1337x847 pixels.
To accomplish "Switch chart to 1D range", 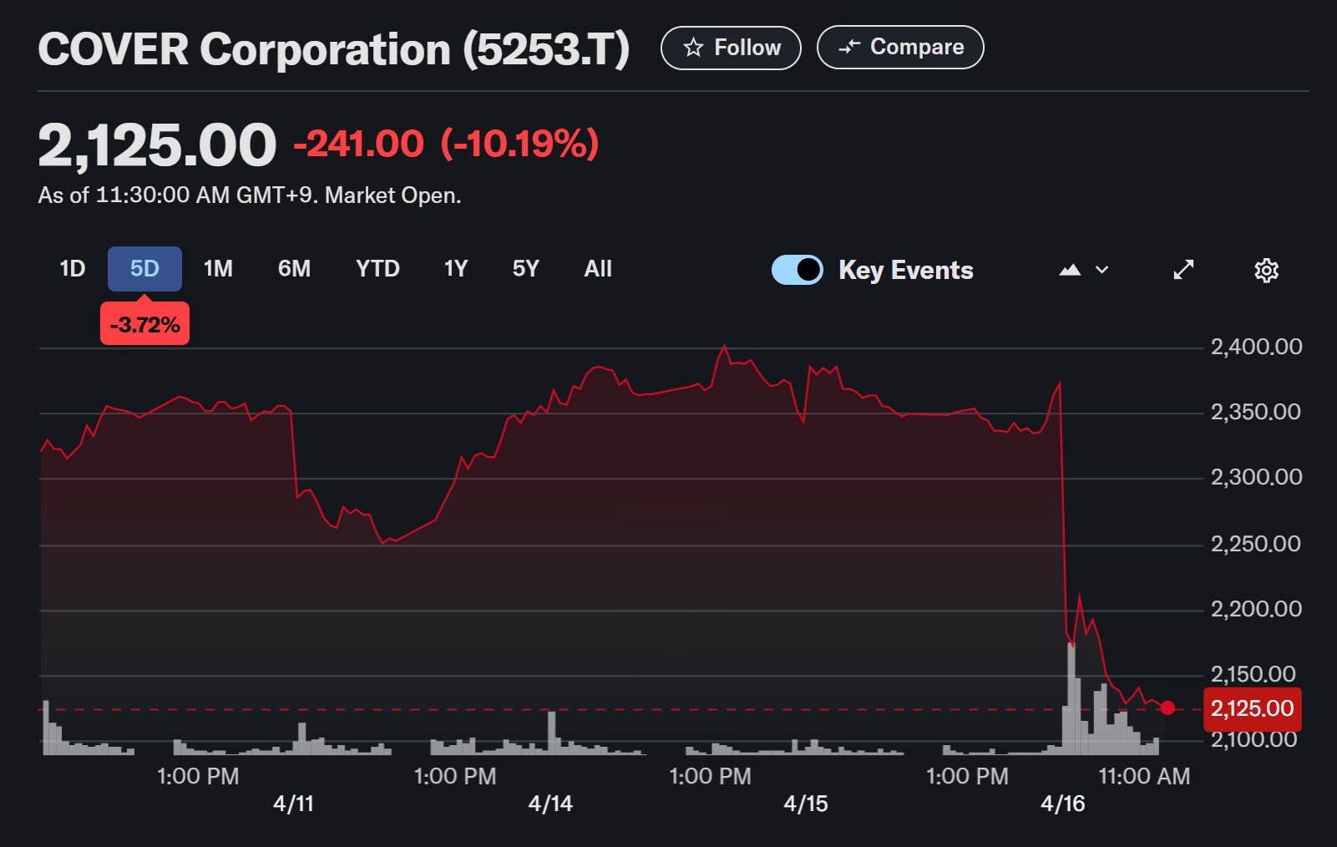I will tap(73, 268).
